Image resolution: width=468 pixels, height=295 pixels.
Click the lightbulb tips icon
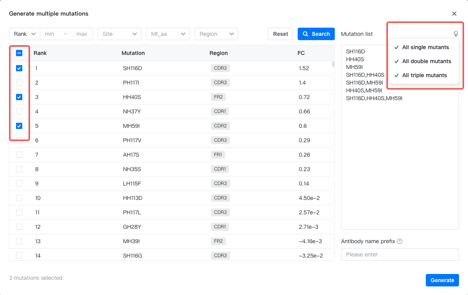(455, 34)
